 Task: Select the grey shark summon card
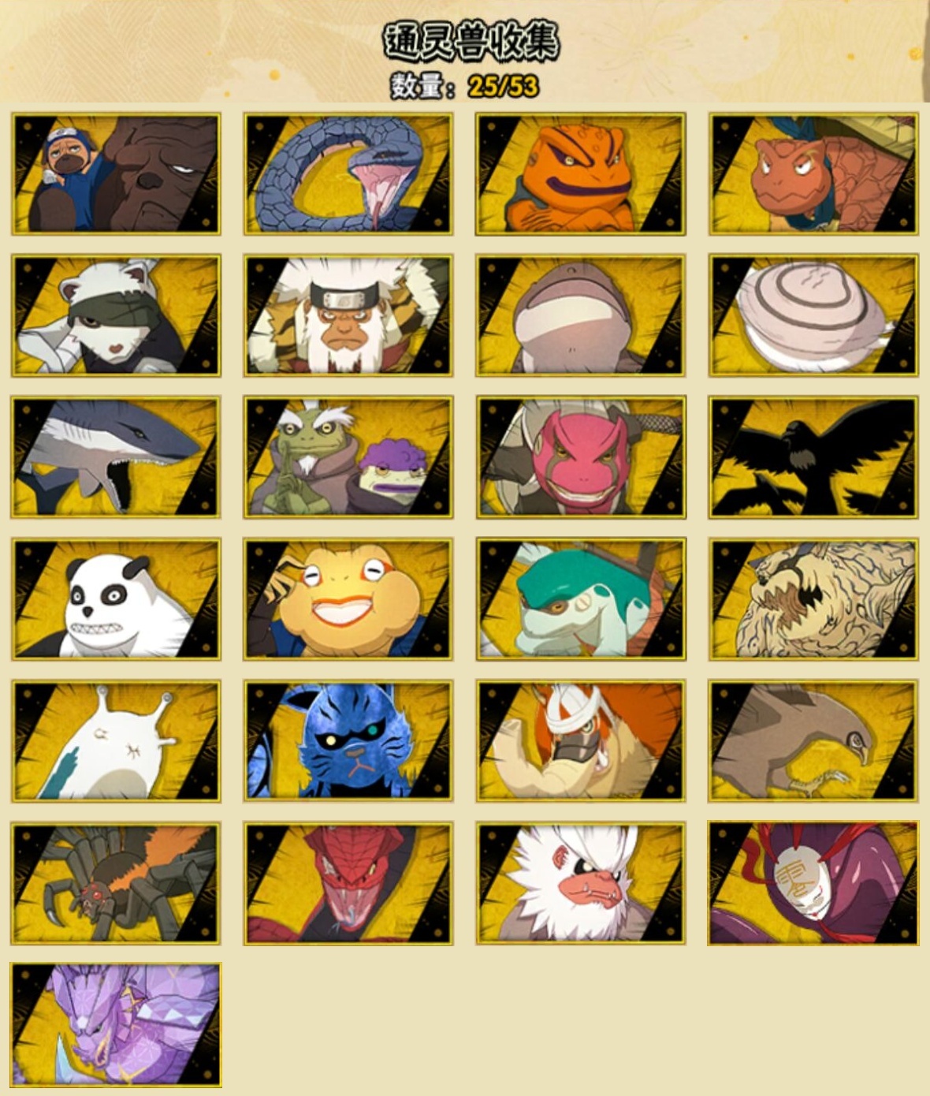coord(116,457)
